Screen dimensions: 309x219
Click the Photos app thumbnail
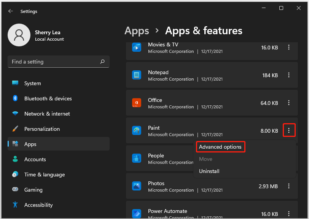coord(137,186)
